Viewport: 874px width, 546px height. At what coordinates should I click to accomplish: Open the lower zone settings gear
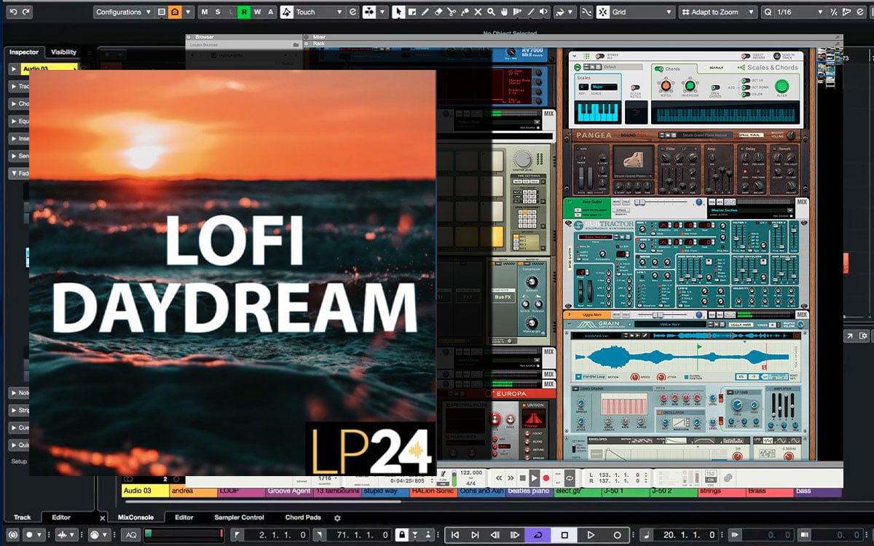click(x=337, y=518)
